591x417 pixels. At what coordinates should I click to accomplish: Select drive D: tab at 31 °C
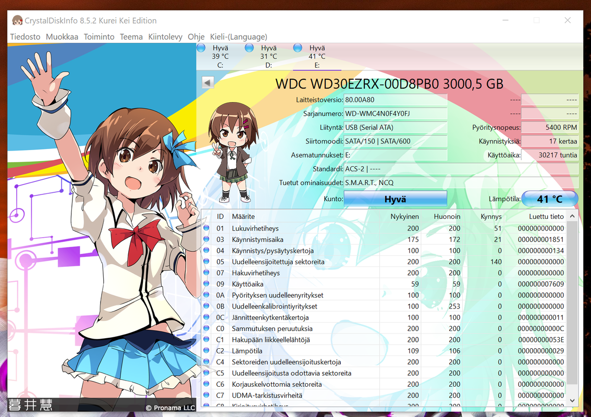tap(268, 56)
